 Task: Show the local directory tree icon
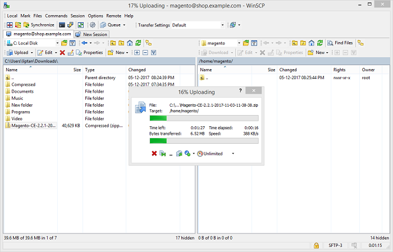point(149,43)
